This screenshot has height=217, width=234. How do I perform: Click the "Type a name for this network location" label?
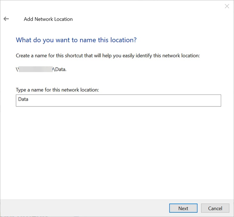57,90
